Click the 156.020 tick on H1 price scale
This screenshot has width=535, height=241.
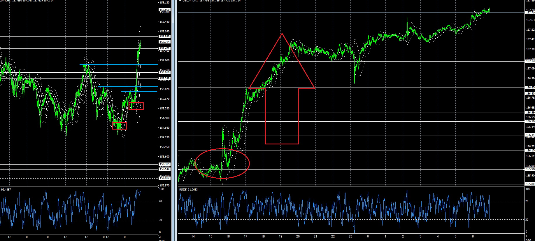tap(164, 89)
